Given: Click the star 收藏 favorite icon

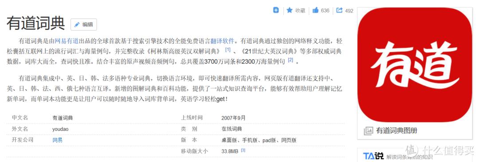Looking at the screenshot, I should 290,10.
